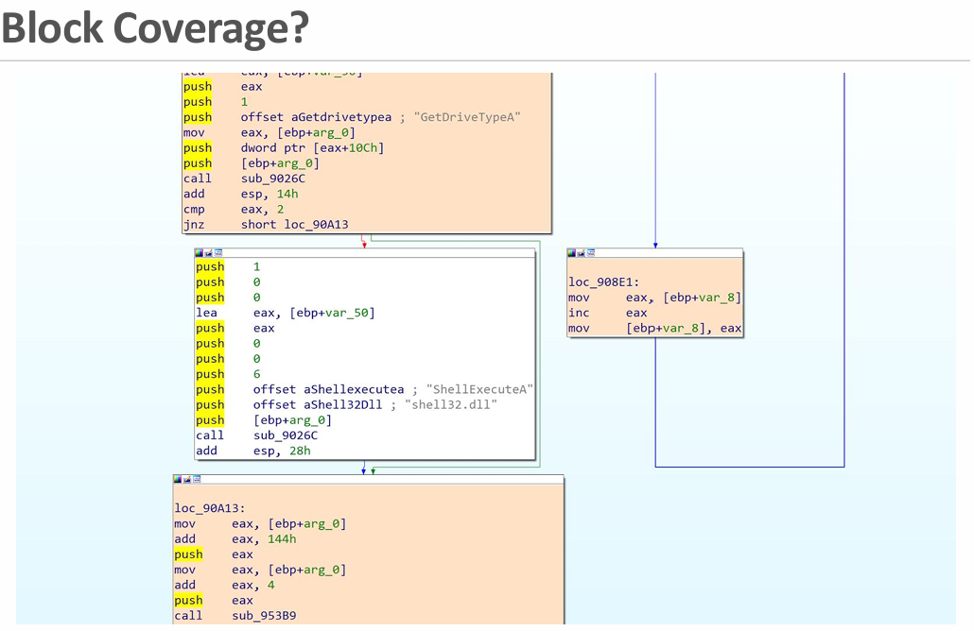Click 'call sub_9026C' in the ShellExecuteA block

click(256, 435)
